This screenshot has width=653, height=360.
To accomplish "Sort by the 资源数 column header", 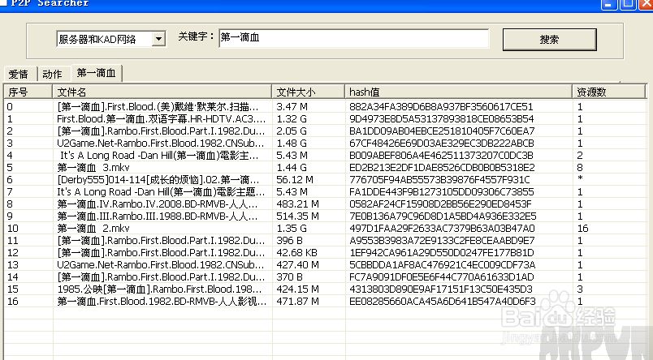I will click(609, 92).
